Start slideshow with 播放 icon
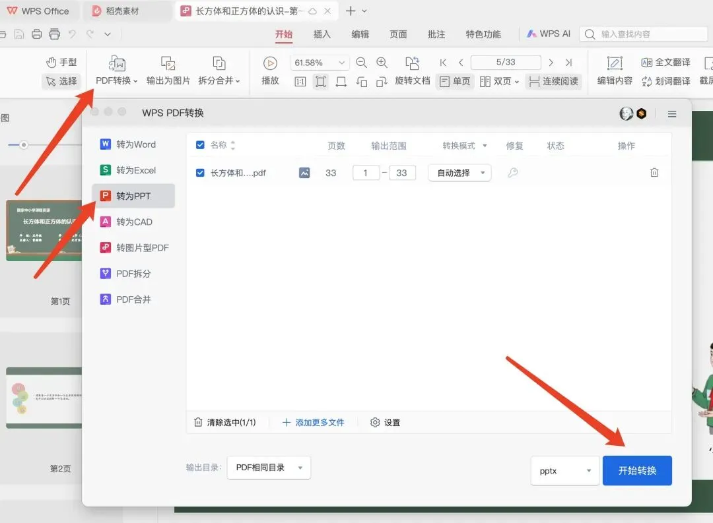The height and width of the screenshot is (523, 713). point(270,63)
